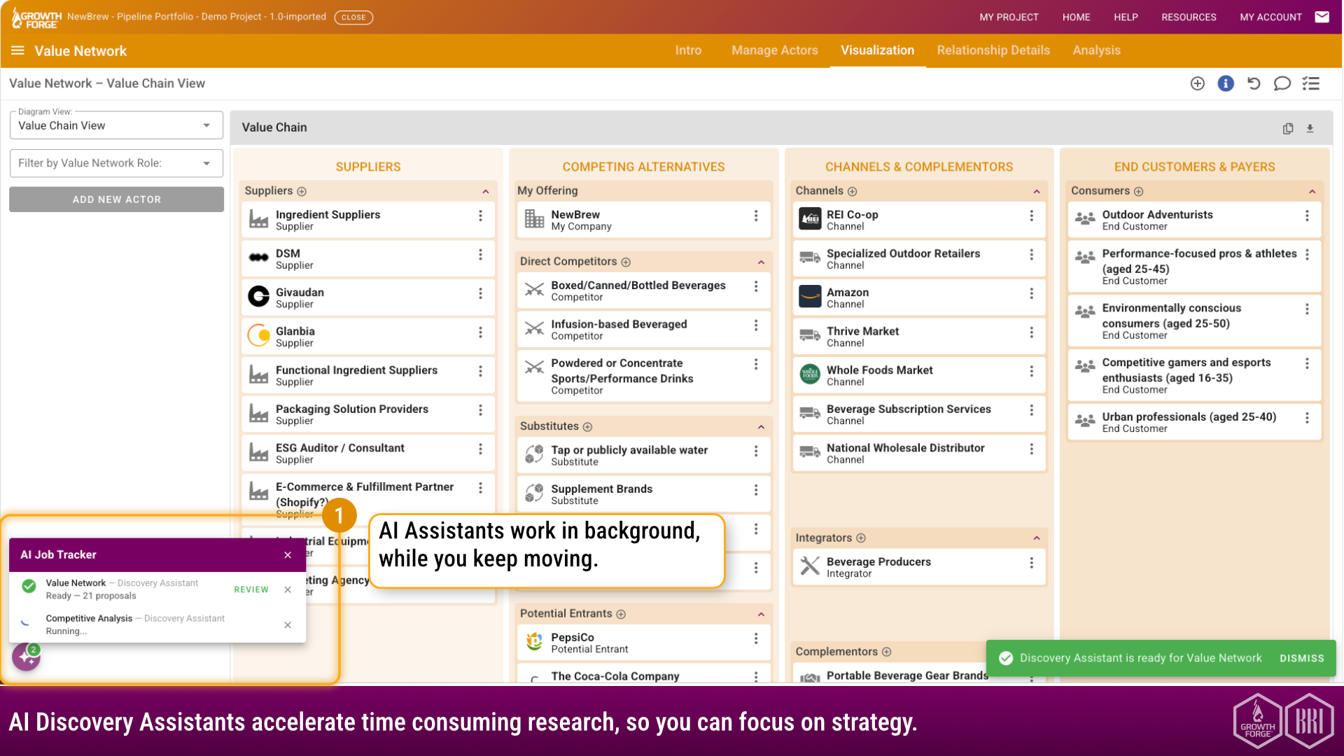Screen dimensions: 1344x756
Task: Select the Visualization tab
Action: pyautogui.click(x=877, y=50)
